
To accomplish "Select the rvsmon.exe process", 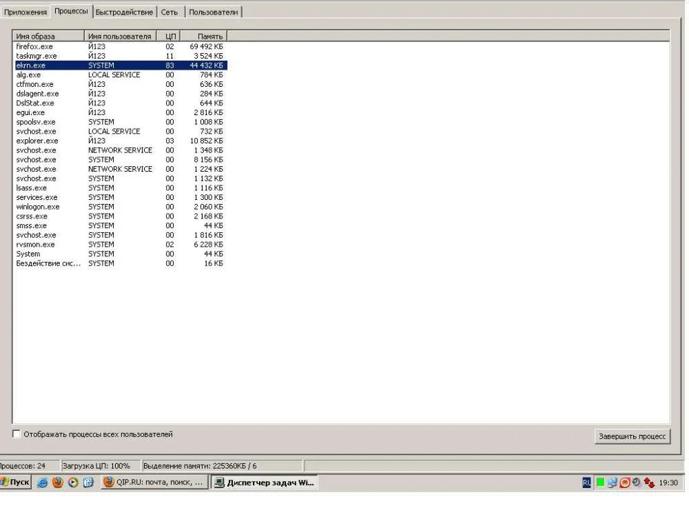I will coord(121,245).
